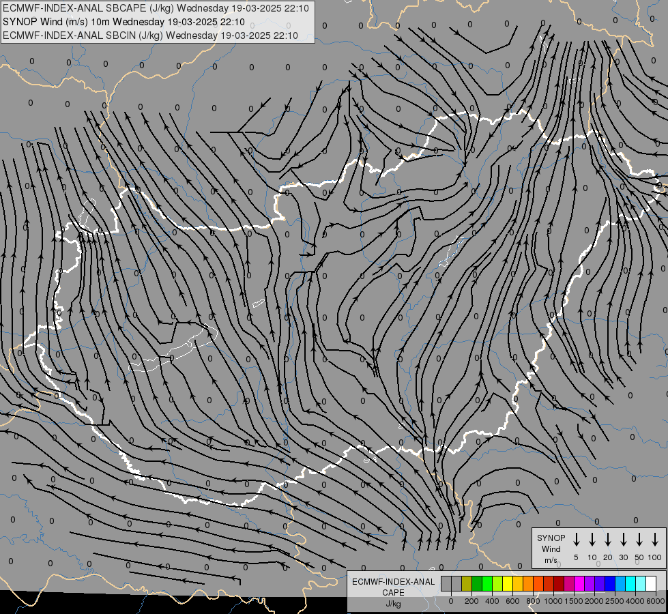668x614 pixels.
Task: Click the SYNOP wind arrow above 10
Action: [x=592, y=540]
